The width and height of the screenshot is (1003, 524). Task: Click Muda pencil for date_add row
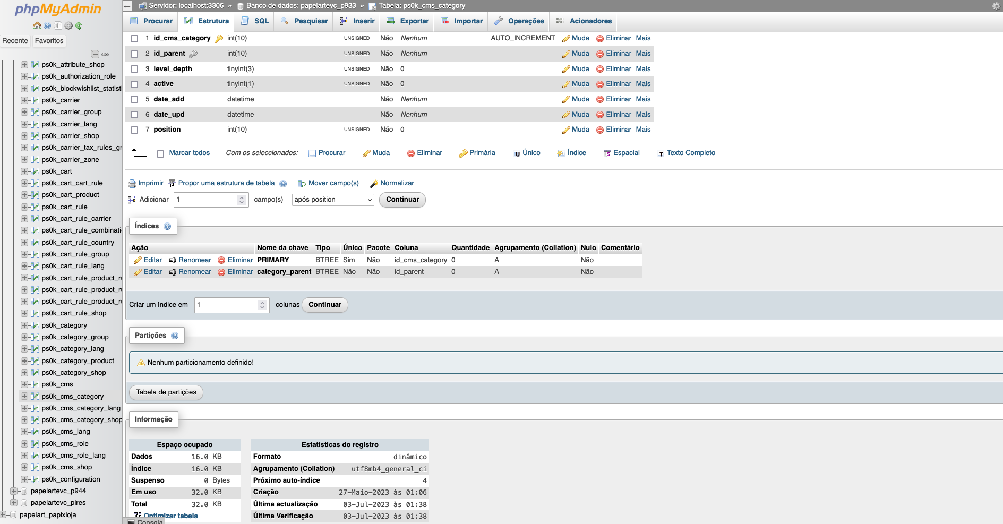point(566,99)
